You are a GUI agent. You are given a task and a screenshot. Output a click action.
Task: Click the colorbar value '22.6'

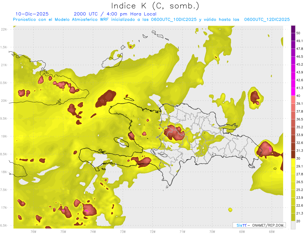click(300, 206)
